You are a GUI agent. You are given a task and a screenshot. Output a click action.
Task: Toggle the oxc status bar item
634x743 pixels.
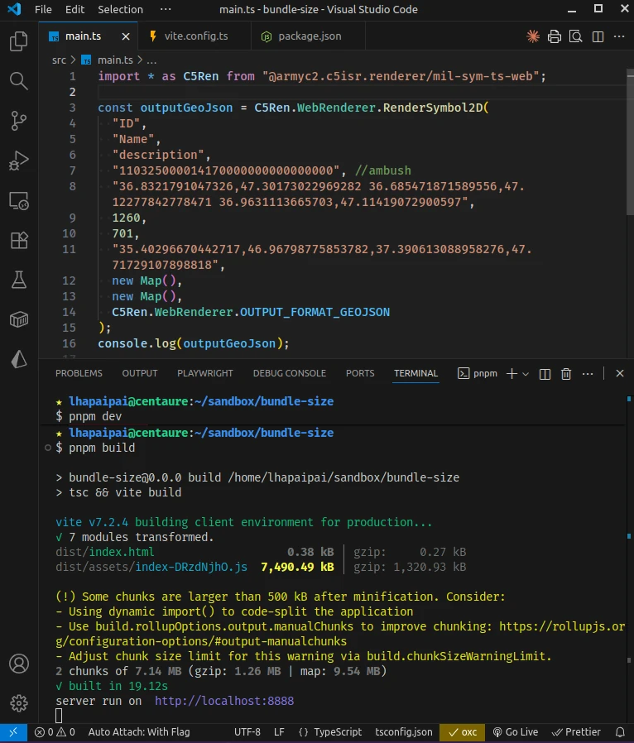pos(463,732)
